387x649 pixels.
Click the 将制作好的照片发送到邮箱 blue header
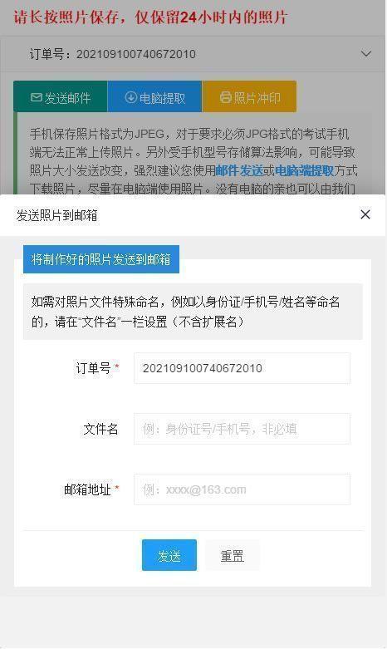coord(100,259)
